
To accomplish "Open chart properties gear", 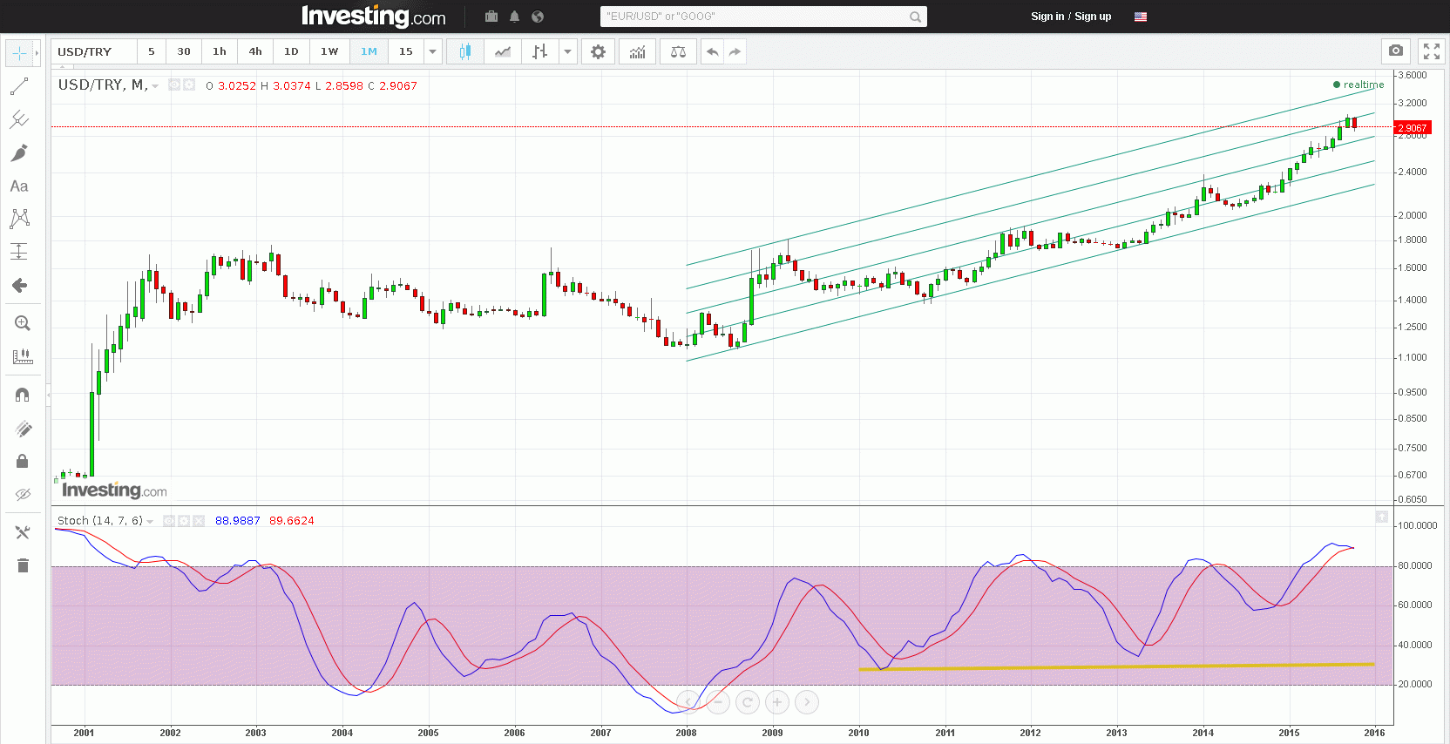I will 598,51.
